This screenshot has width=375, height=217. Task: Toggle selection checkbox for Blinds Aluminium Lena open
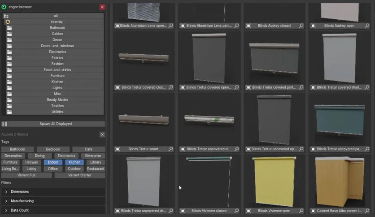118,26
